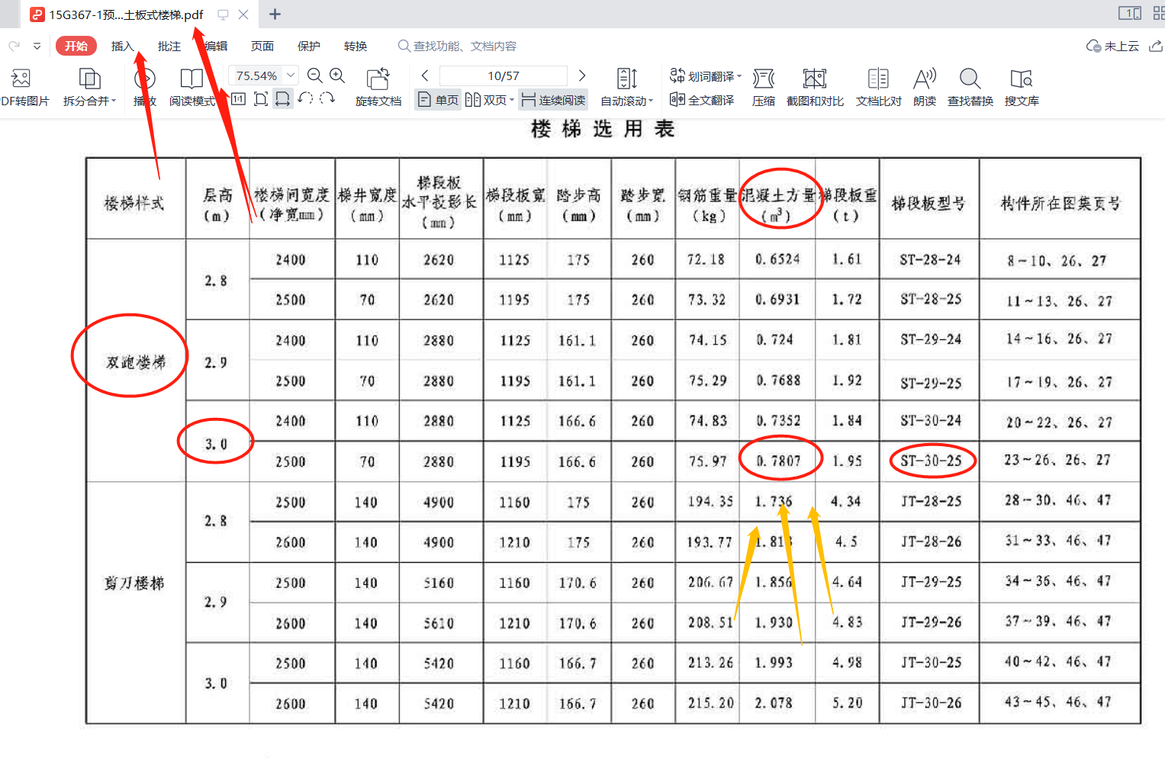Image resolution: width=1165 pixels, height=758 pixels.
Task: Click the 双跑楼梯 stair style cell
Action: [135, 362]
